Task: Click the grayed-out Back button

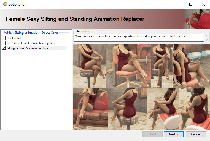Action: point(152,134)
